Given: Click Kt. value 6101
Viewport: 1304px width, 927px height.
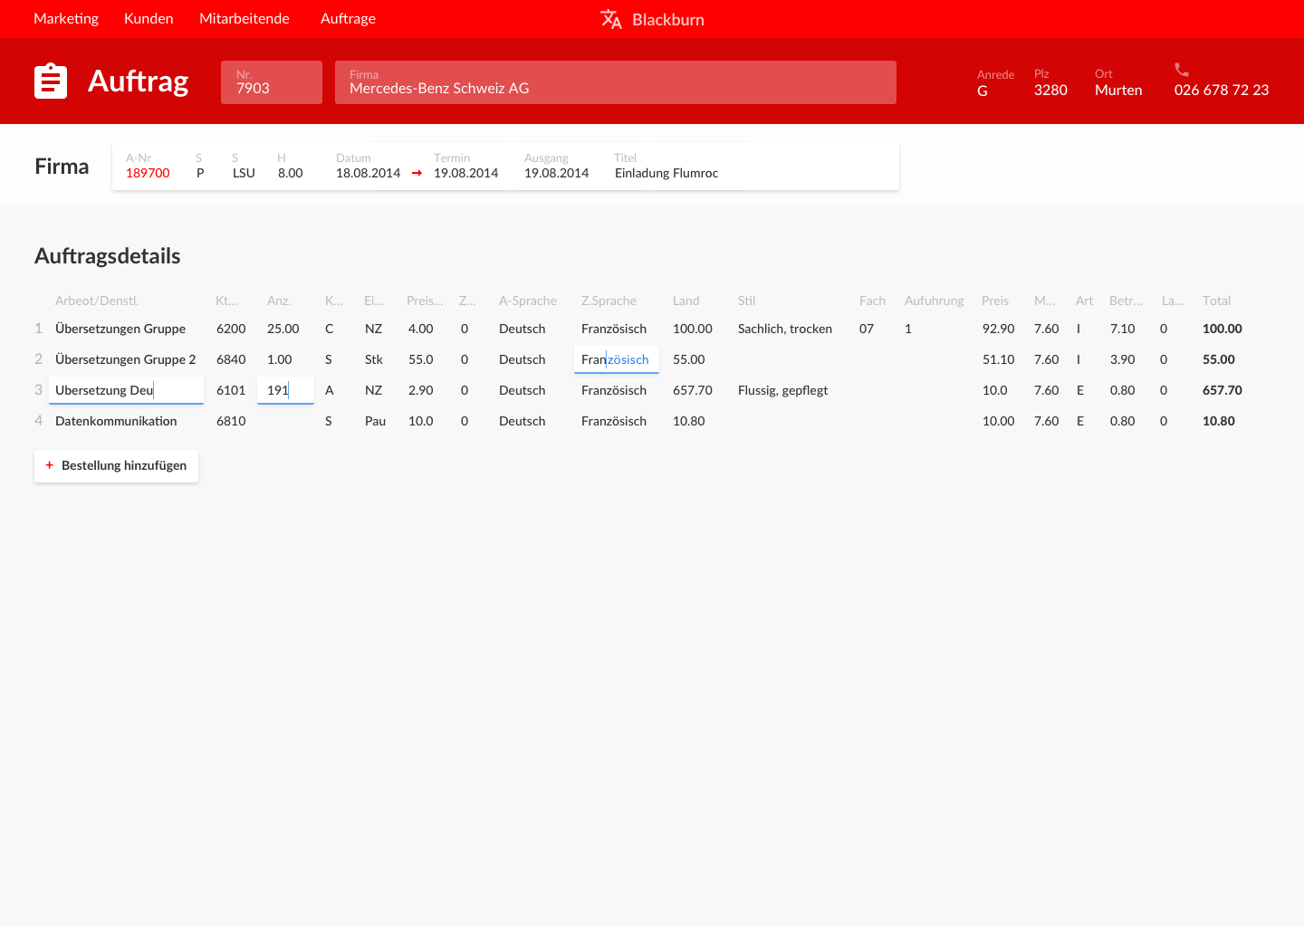Looking at the screenshot, I should coord(231,390).
